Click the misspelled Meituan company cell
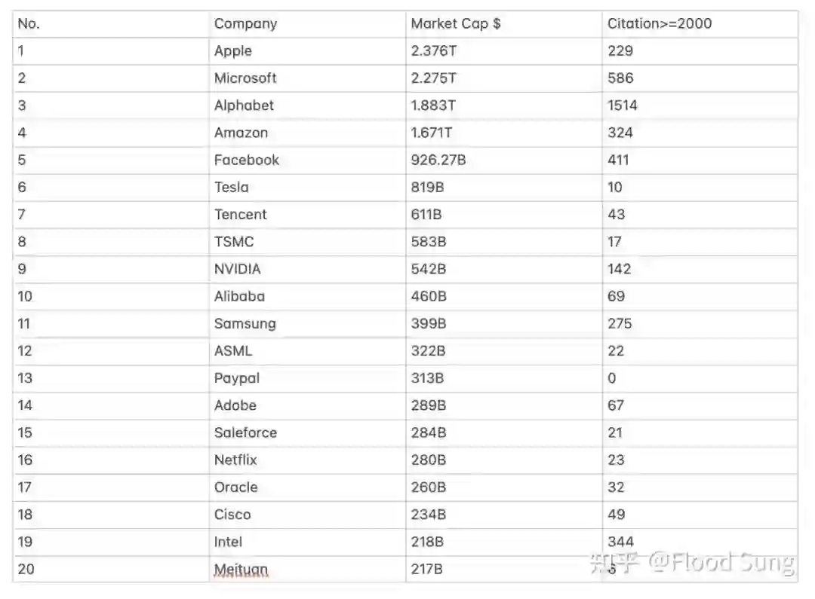 pyautogui.click(x=241, y=570)
